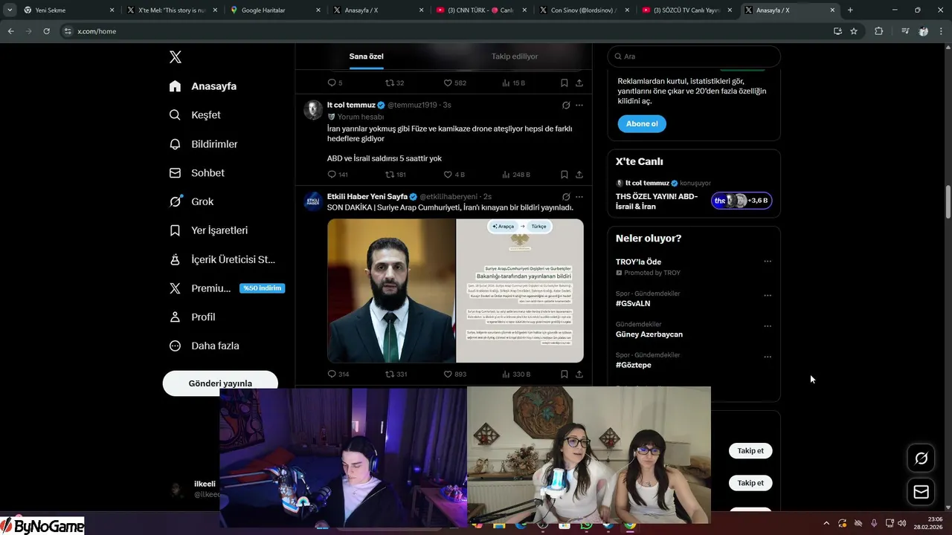Open a new browser tab
This screenshot has width=952, height=535.
[x=850, y=10]
